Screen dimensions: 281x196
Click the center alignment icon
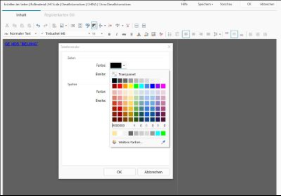pos(194,34)
